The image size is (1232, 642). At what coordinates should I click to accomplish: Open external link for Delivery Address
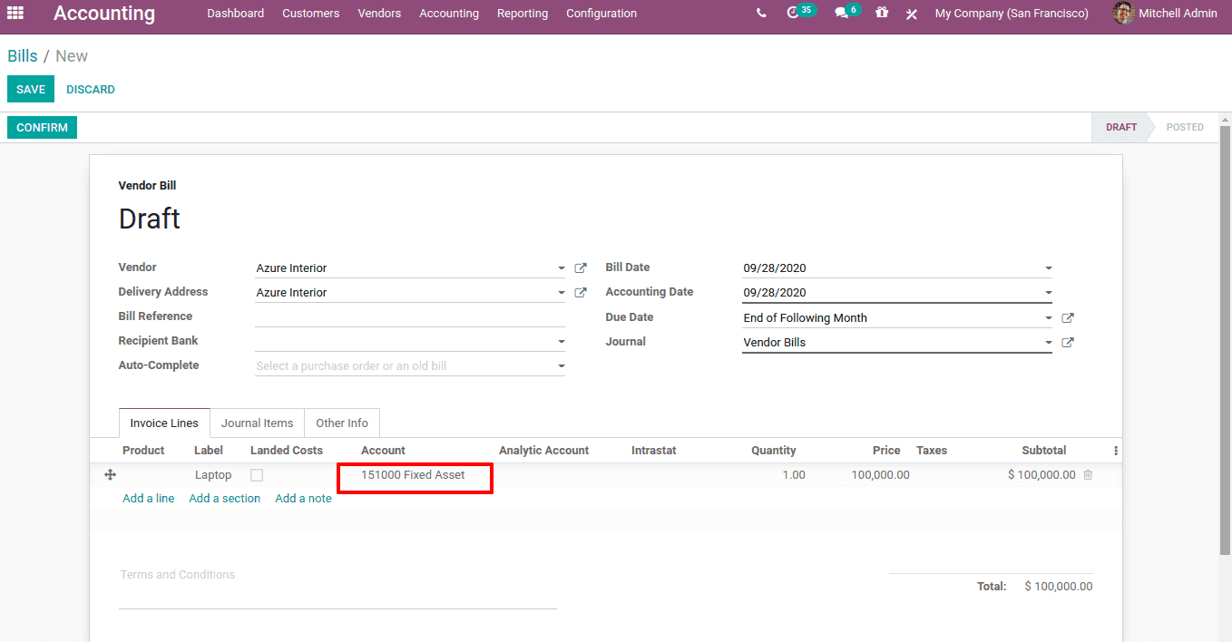(581, 293)
